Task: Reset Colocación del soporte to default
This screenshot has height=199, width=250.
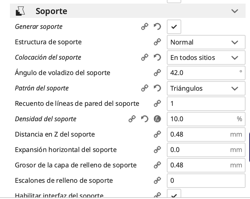Action: 157,57
